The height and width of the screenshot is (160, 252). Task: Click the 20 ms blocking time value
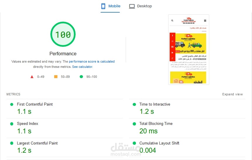point(149,131)
